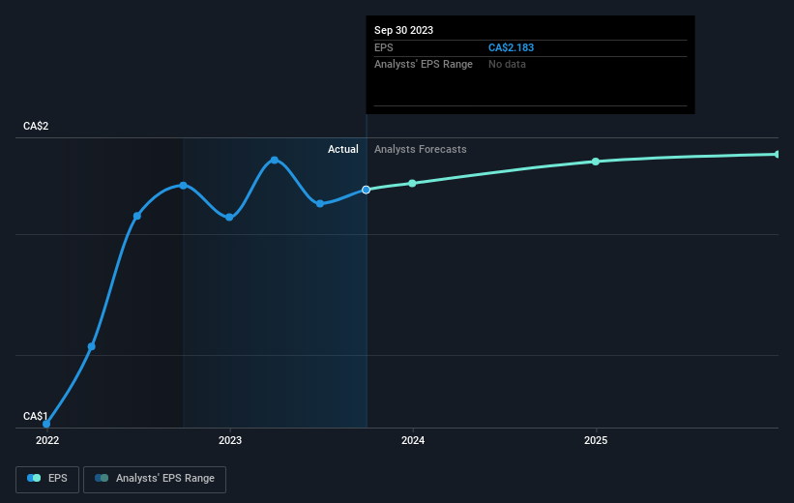Click the EPS data point at mid-2023 dip
794x503 pixels.
point(320,204)
